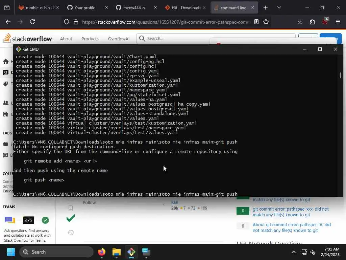Open user kan's profile link
This screenshot has height=260, width=346.
(175, 202)
